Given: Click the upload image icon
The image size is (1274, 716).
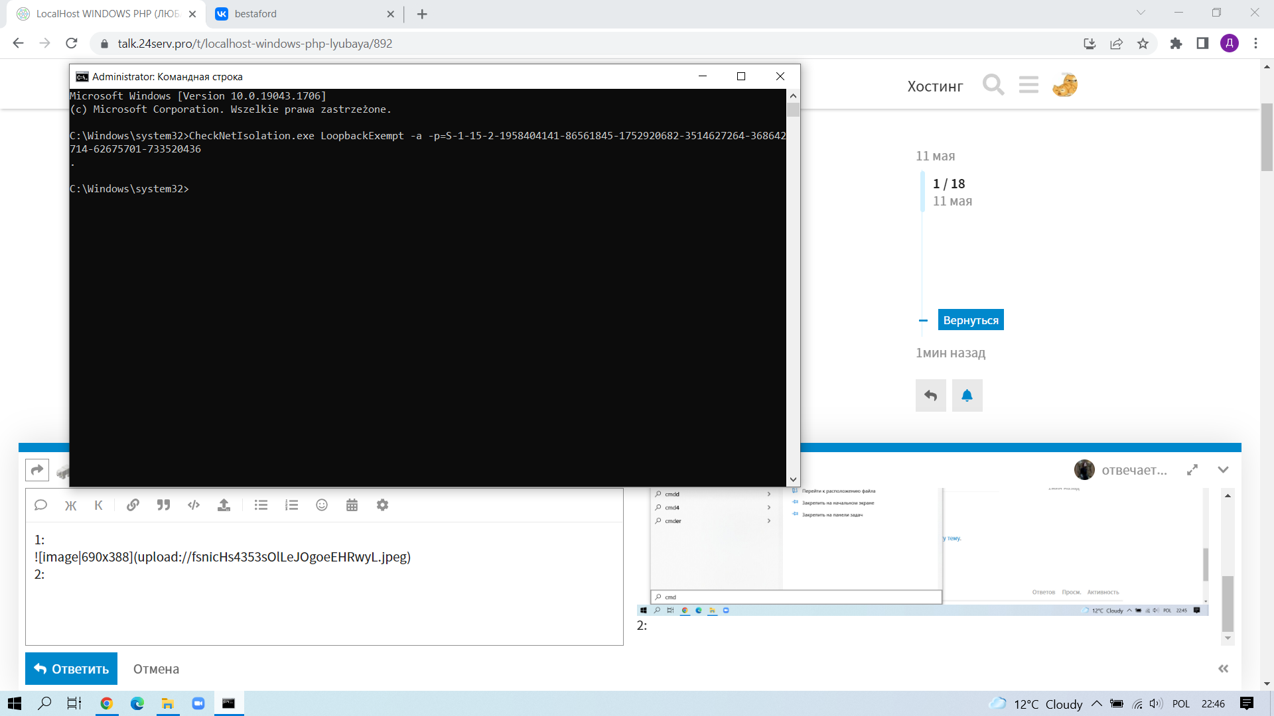Looking at the screenshot, I should (x=224, y=505).
